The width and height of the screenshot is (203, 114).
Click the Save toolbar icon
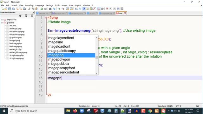(10, 9)
